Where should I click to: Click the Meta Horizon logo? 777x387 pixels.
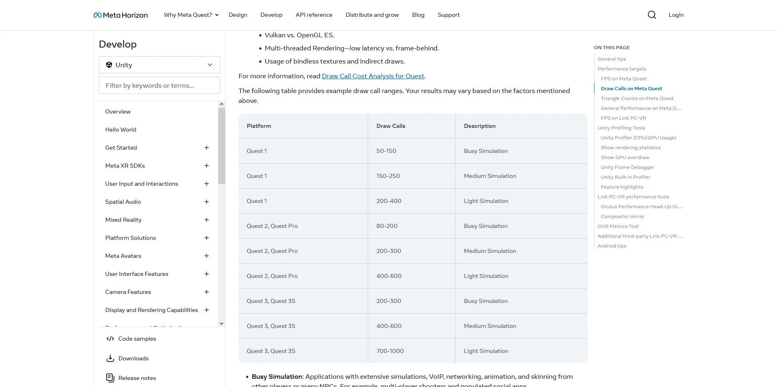coord(121,15)
